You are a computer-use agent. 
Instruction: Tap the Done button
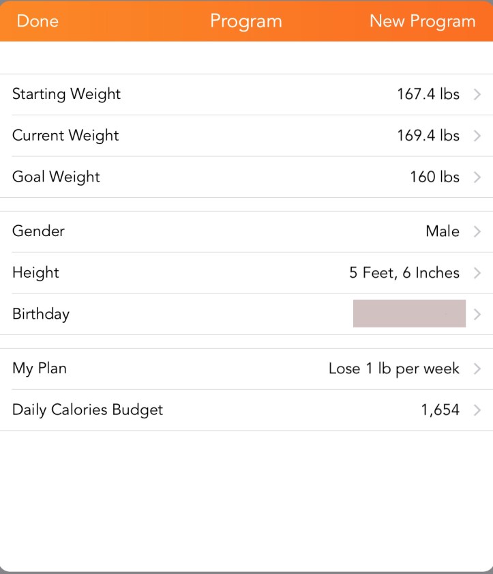pyautogui.click(x=38, y=21)
